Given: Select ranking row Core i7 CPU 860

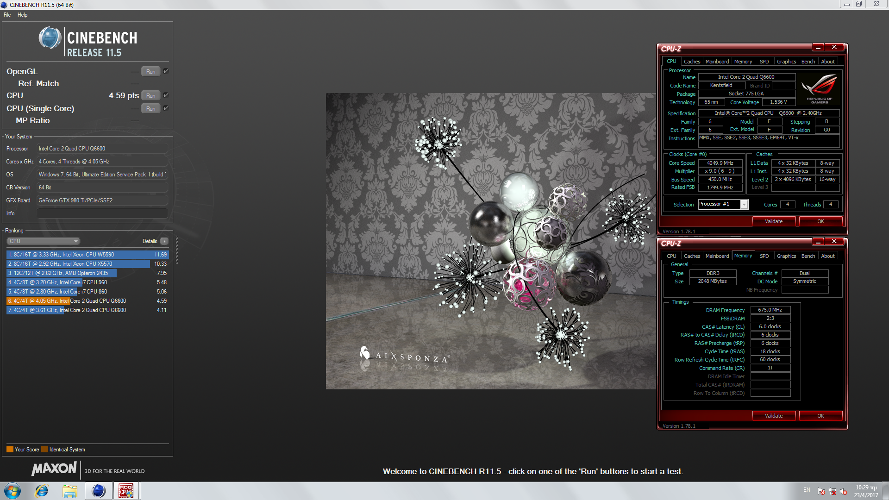Looking at the screenshot, I should pos(88,292).
